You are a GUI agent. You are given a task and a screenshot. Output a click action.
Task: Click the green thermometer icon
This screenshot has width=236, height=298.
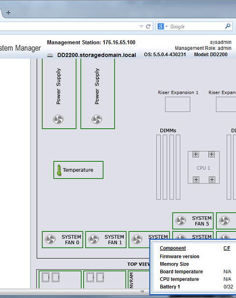59,170
